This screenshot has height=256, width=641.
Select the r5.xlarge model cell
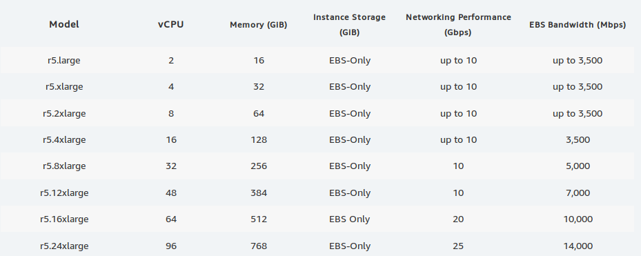[x=64, y=87]
